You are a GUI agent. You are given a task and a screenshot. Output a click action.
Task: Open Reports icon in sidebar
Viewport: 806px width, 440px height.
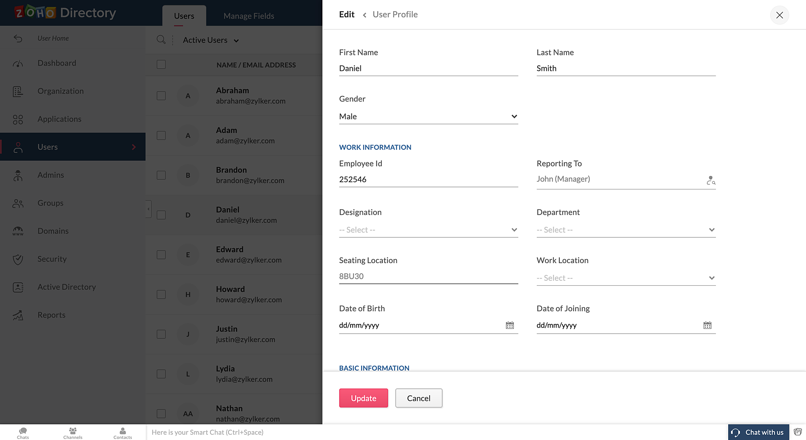pyautogui.click(x=18, y=315)
